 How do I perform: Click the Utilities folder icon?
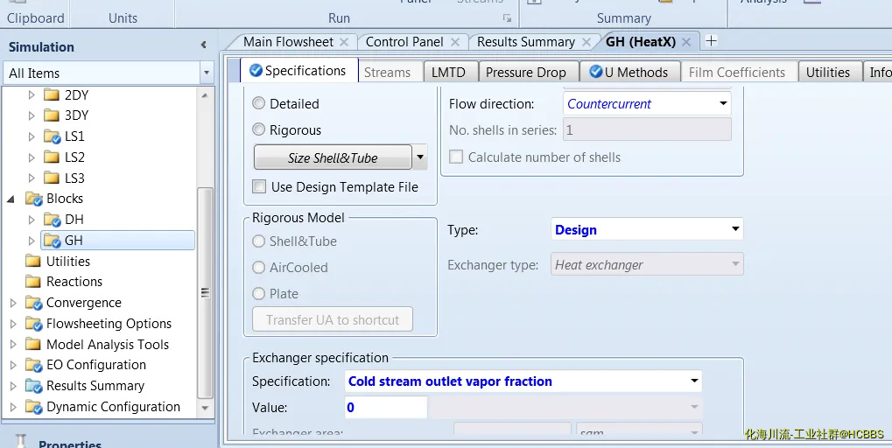[x=34, y=262]
